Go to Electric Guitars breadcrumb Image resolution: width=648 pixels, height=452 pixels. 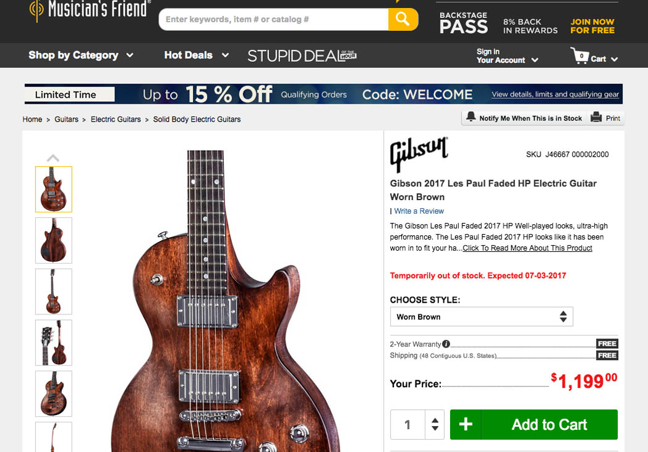(116, 119)
